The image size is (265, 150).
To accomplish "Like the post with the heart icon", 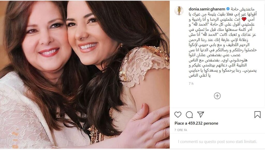I will (x=178, y=115).
